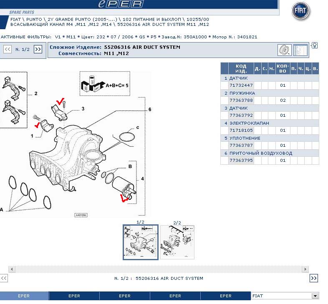Image resolution: width=328 pixels, height=304 pixels.
Task: Click the ePER logo in header
Action: 121,4
